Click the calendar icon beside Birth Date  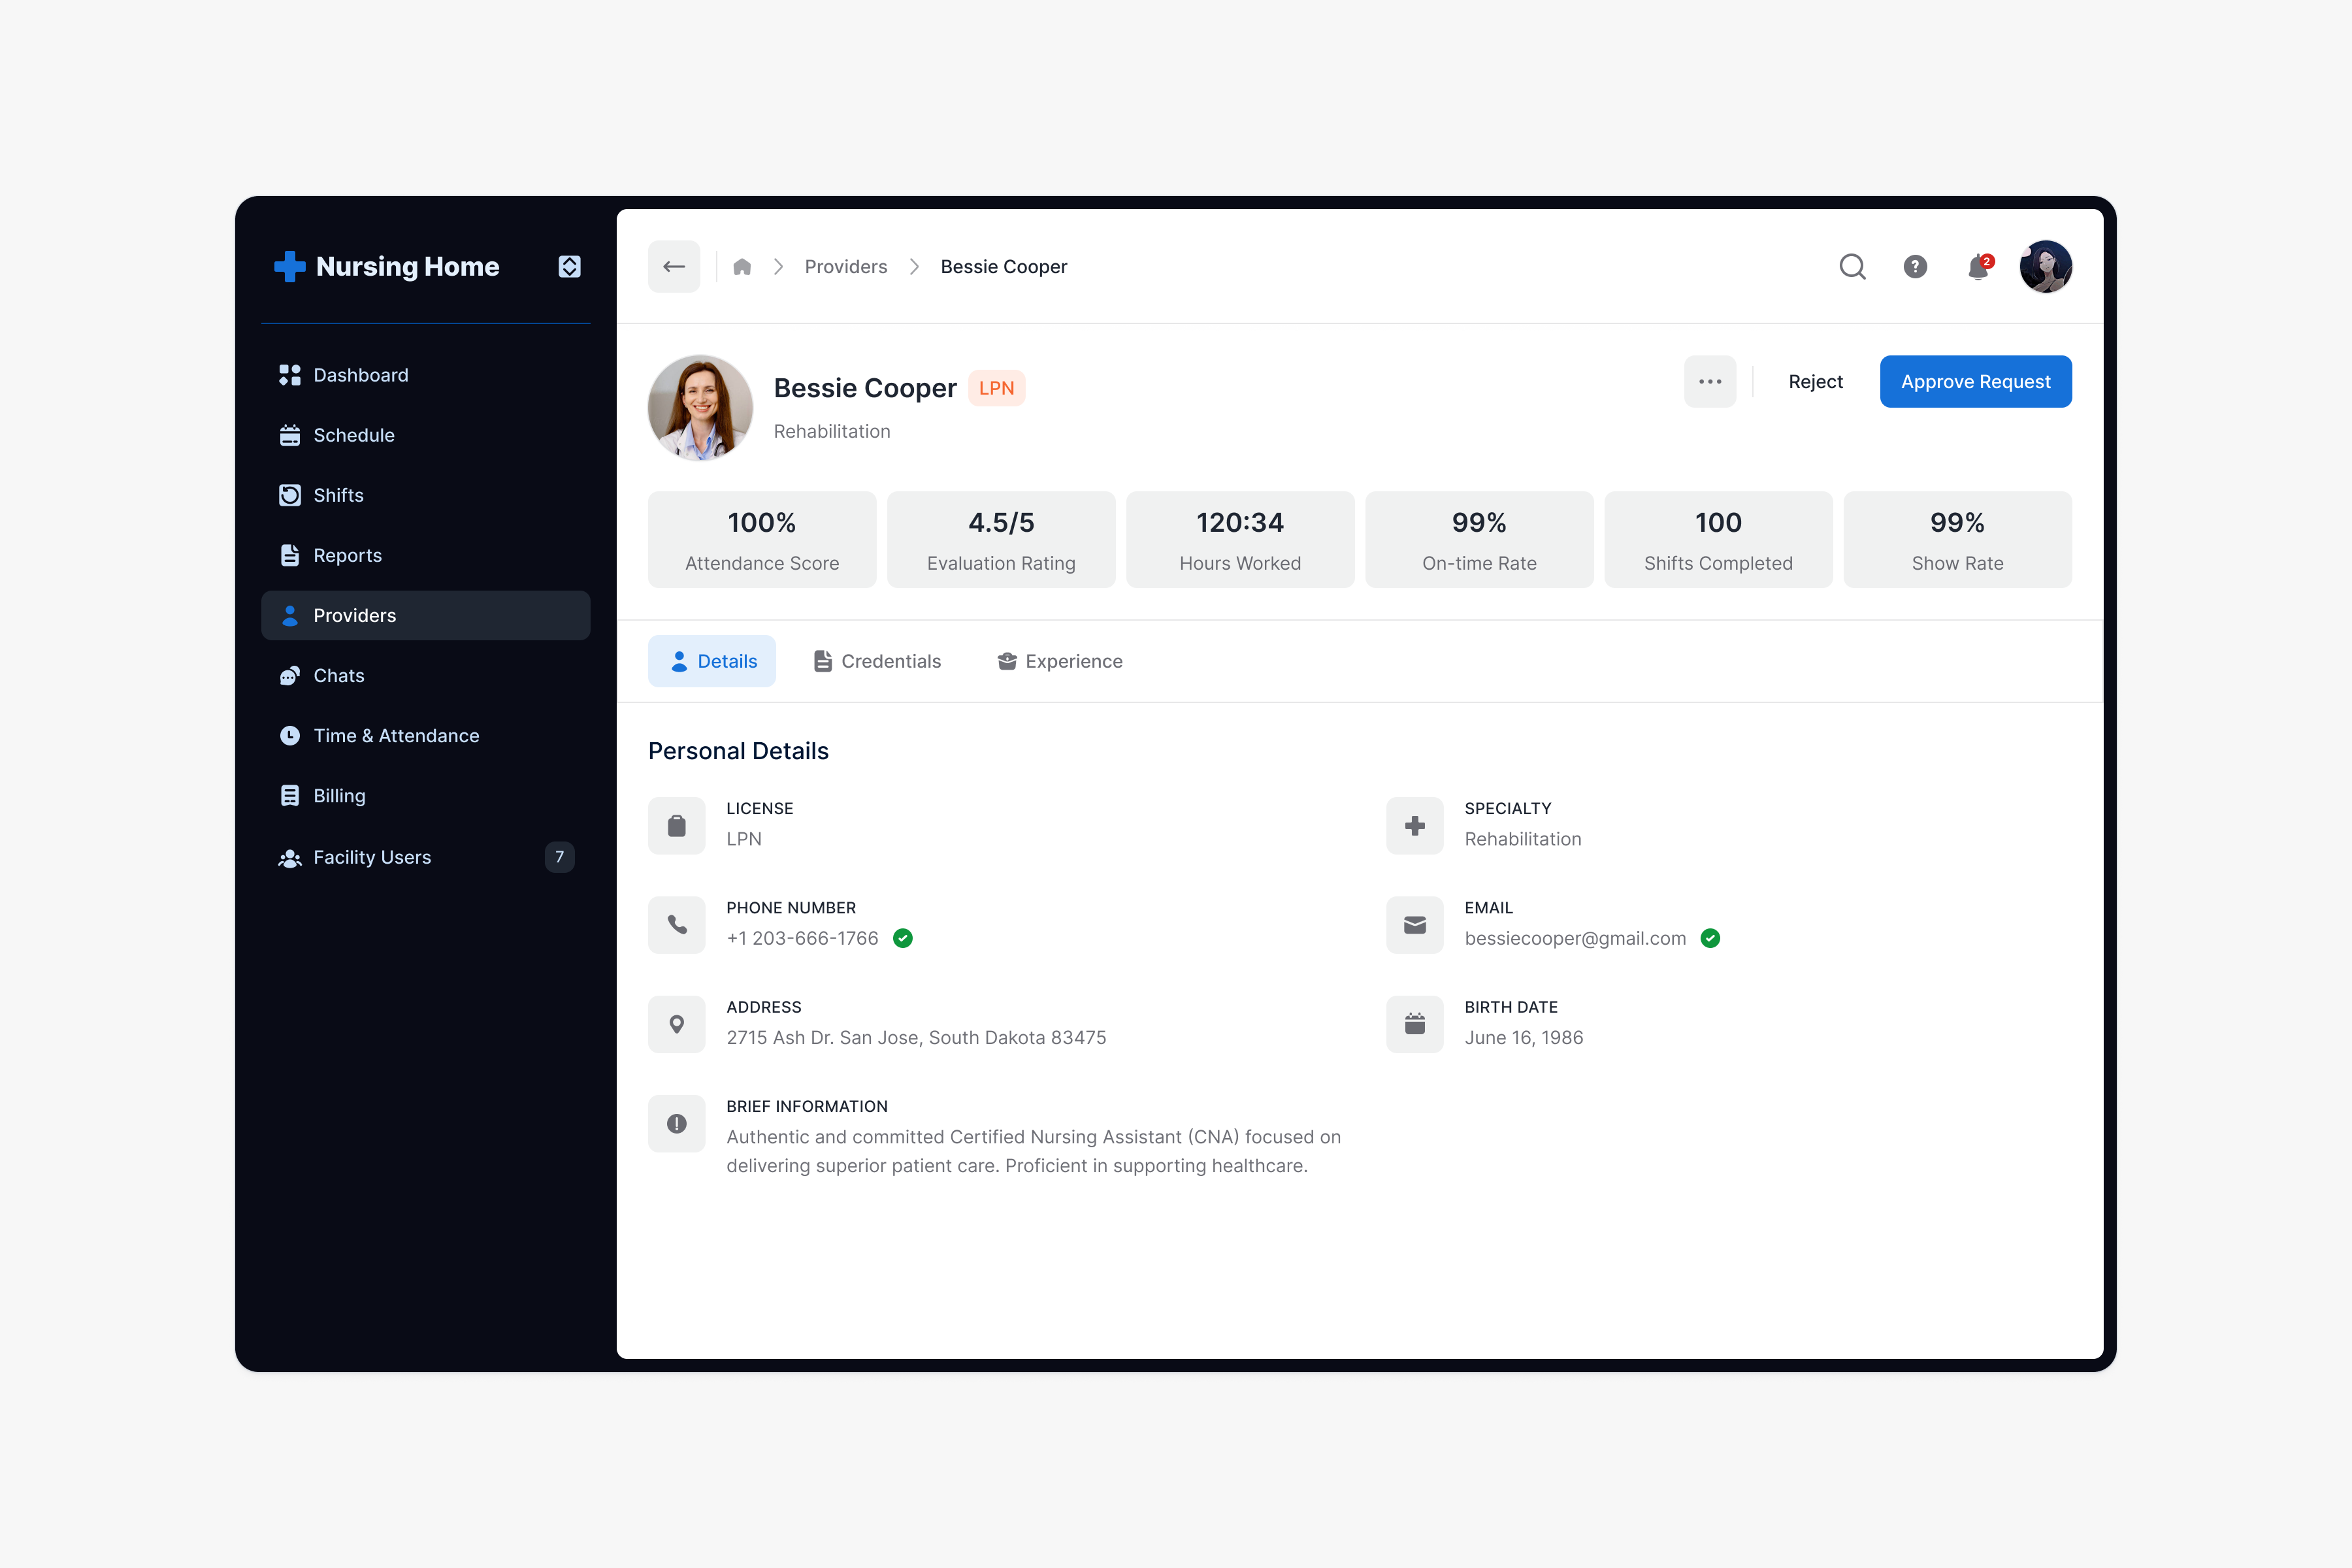coord(1415,1024)
